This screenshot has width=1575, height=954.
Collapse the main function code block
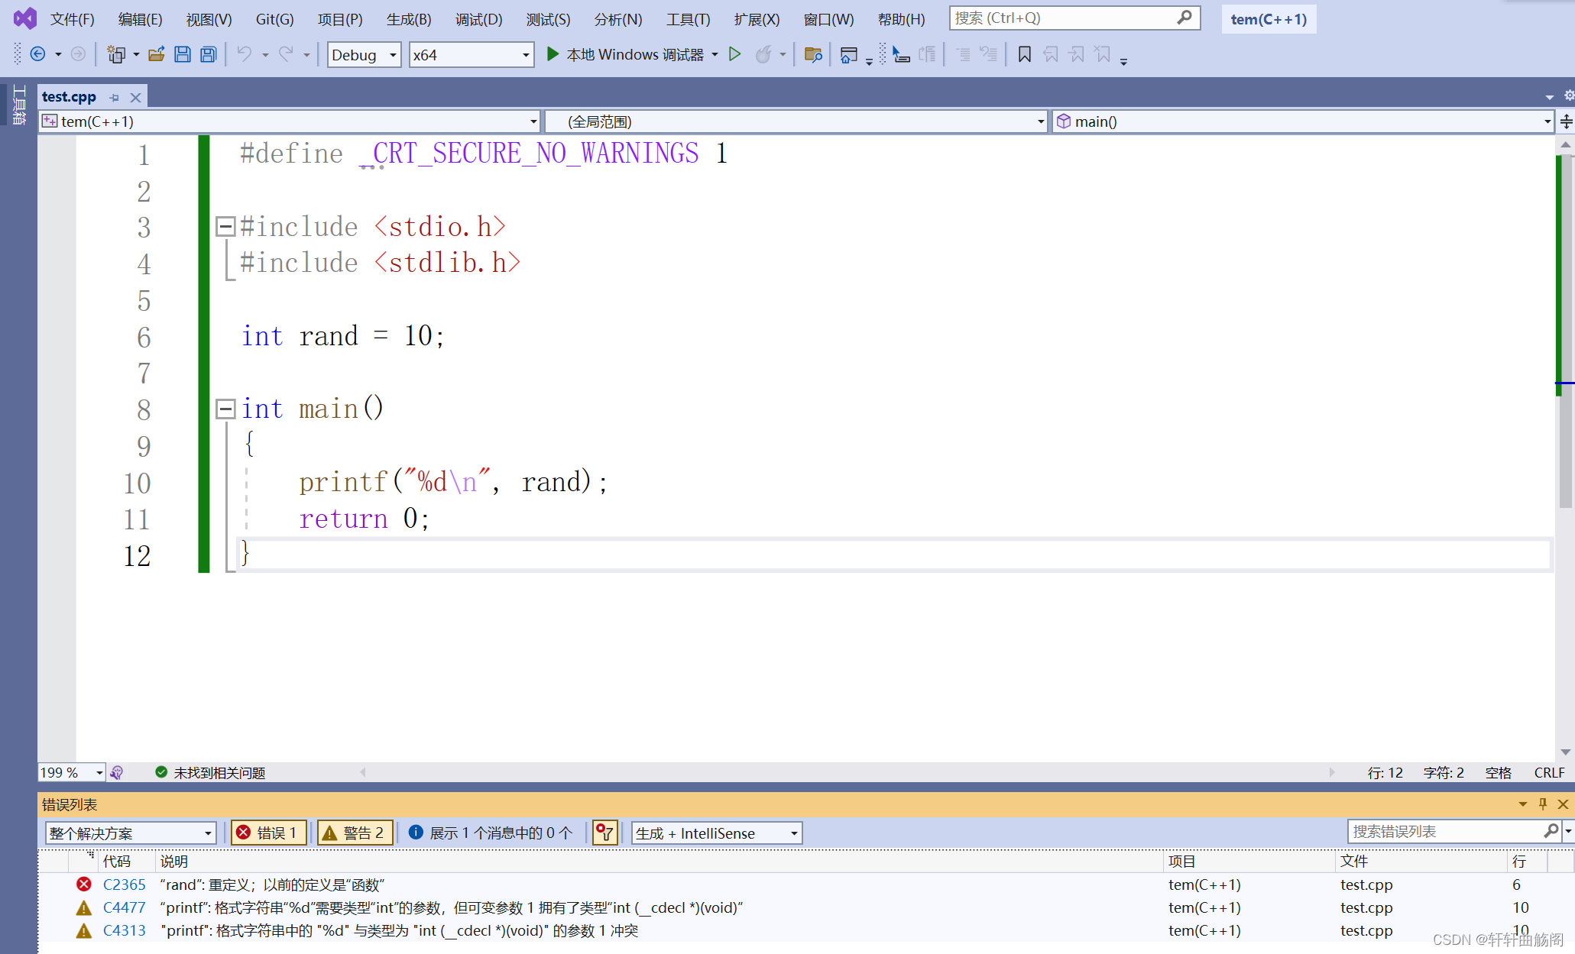click(x=225, y=409)
